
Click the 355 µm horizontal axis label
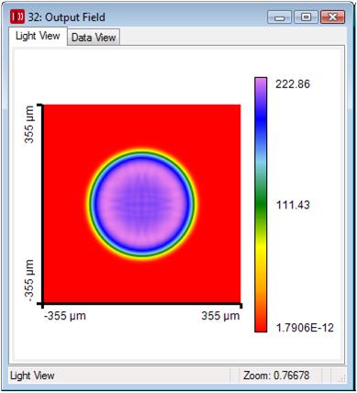(x=220, y=316)
